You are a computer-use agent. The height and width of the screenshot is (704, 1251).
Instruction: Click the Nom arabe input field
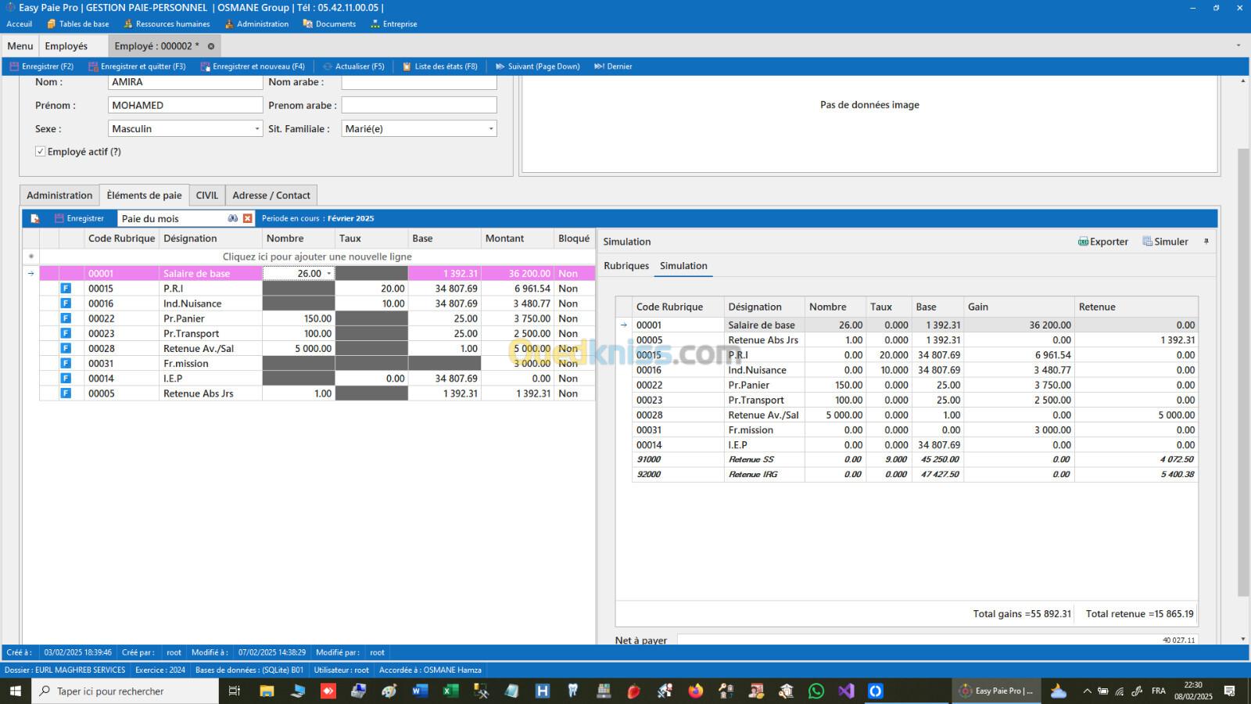[x=419, y=82]
